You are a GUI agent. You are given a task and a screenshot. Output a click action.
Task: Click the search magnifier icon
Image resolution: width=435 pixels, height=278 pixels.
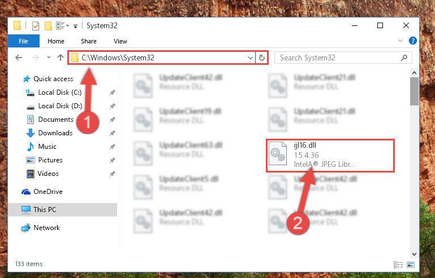404,58
